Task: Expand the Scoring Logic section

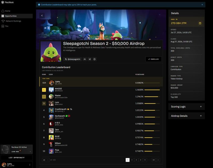Action: (186, 107)
